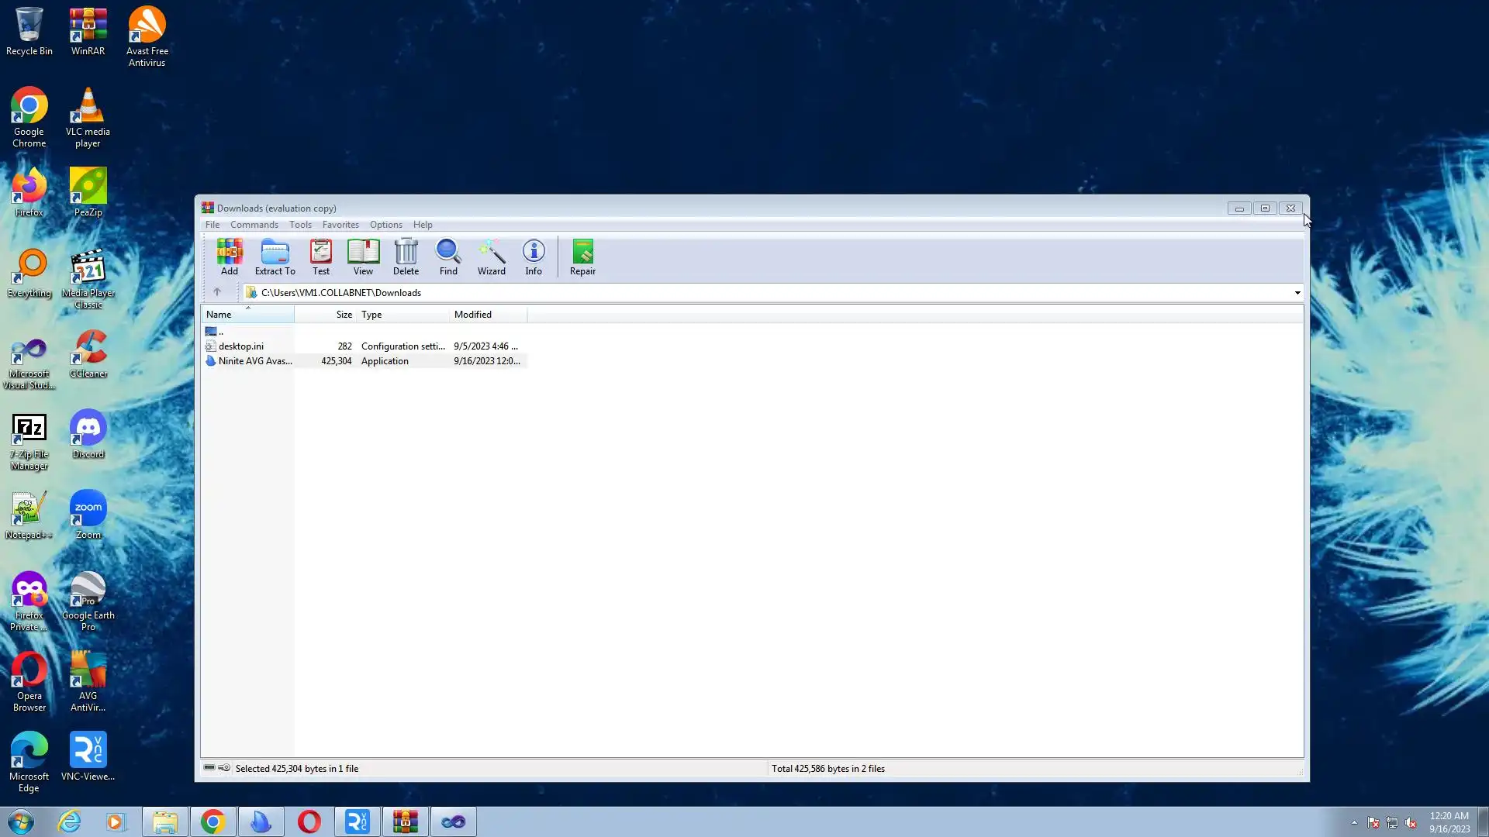Open Opera from the taskbar
1489x837 pixels.
(x=309, y=821)
